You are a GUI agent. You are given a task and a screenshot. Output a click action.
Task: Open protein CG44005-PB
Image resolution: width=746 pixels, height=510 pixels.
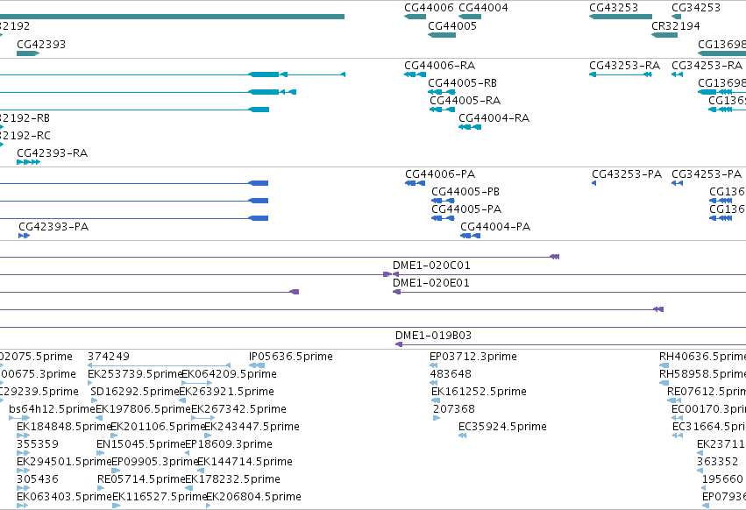465,192
